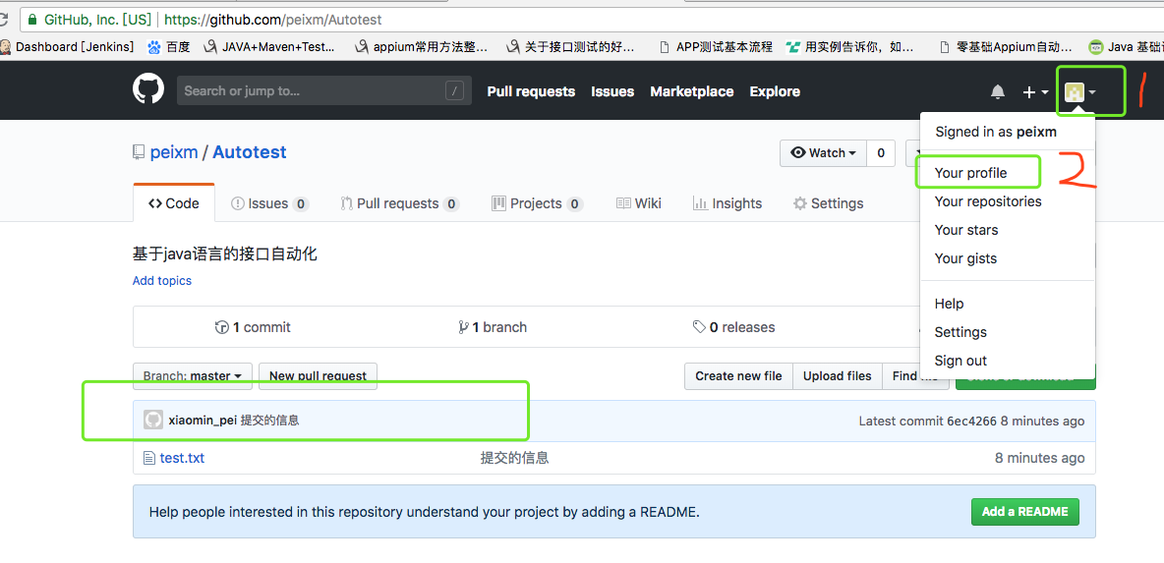Open Issues in the top nav
Image resolution: width=1164 pixels, height=563 pixels.
point(612,91)
